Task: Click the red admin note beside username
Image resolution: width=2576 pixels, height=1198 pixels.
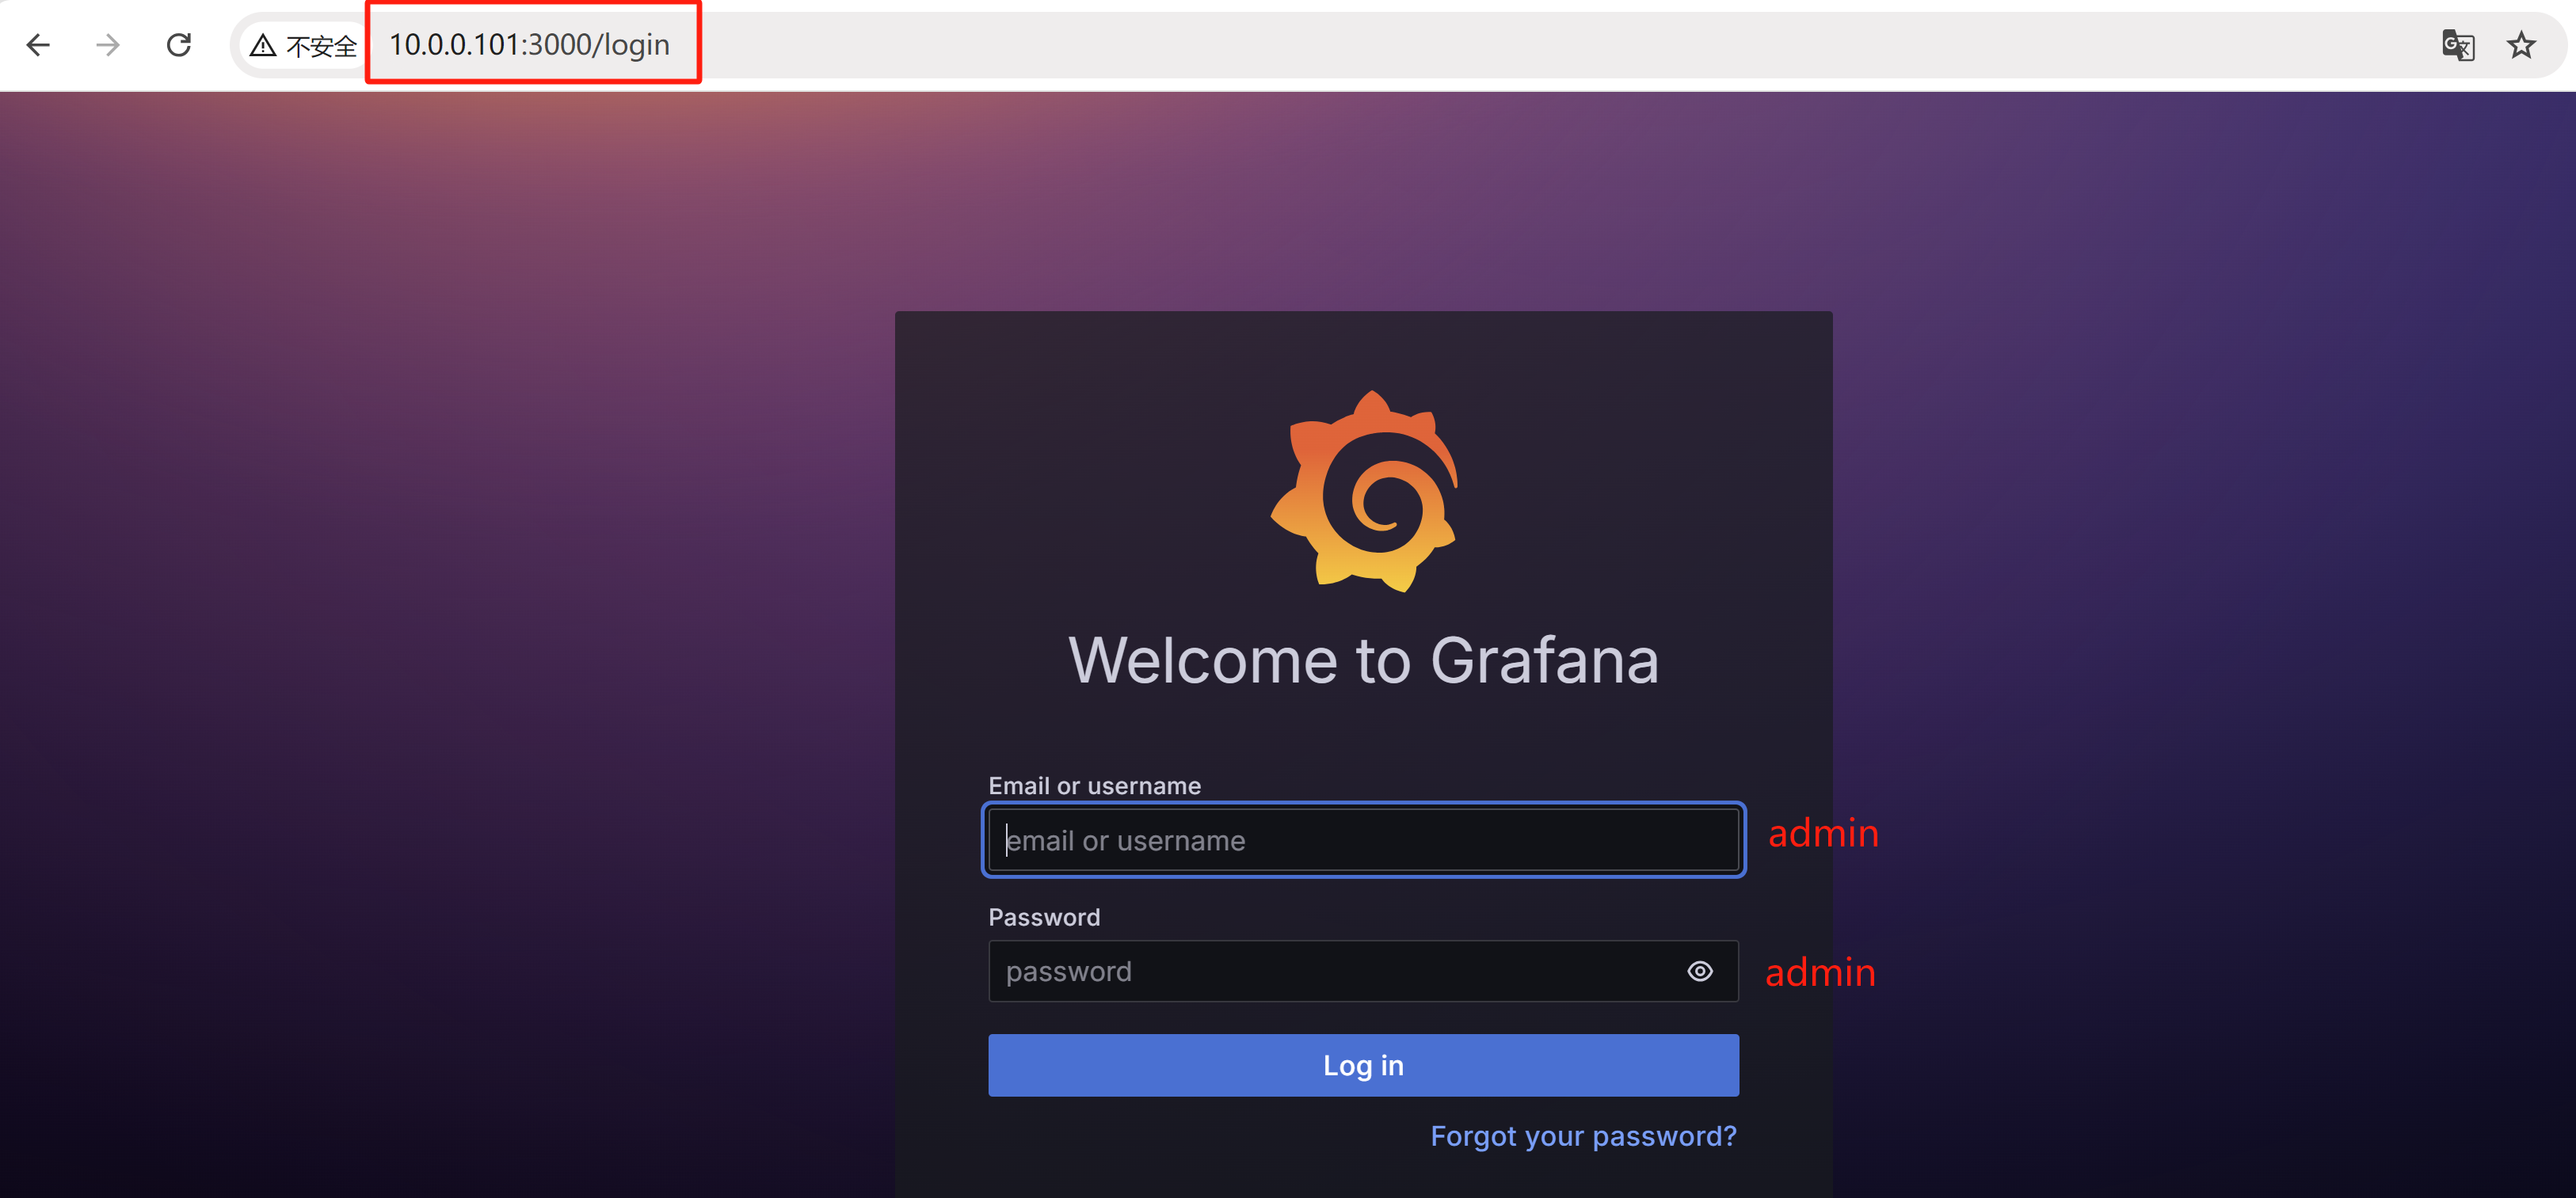Action: (x=1823, y=833)
